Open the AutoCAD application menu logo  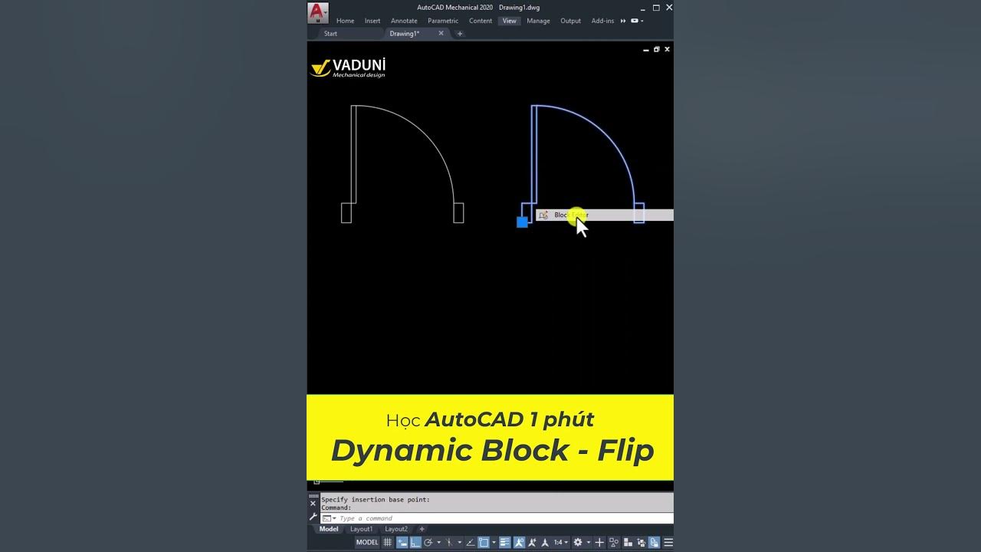coord(317,12)
